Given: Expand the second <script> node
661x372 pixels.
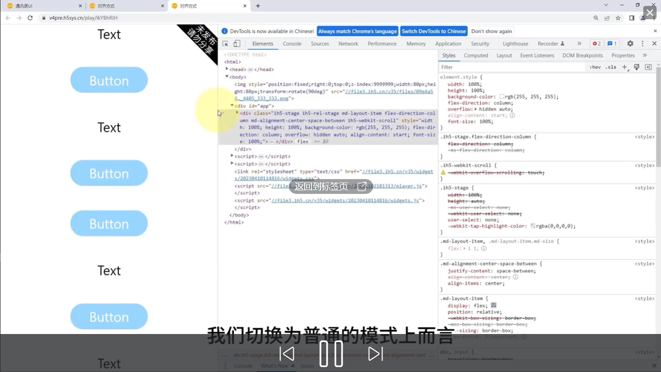Looking at the screenshot, I should (232, 163).
